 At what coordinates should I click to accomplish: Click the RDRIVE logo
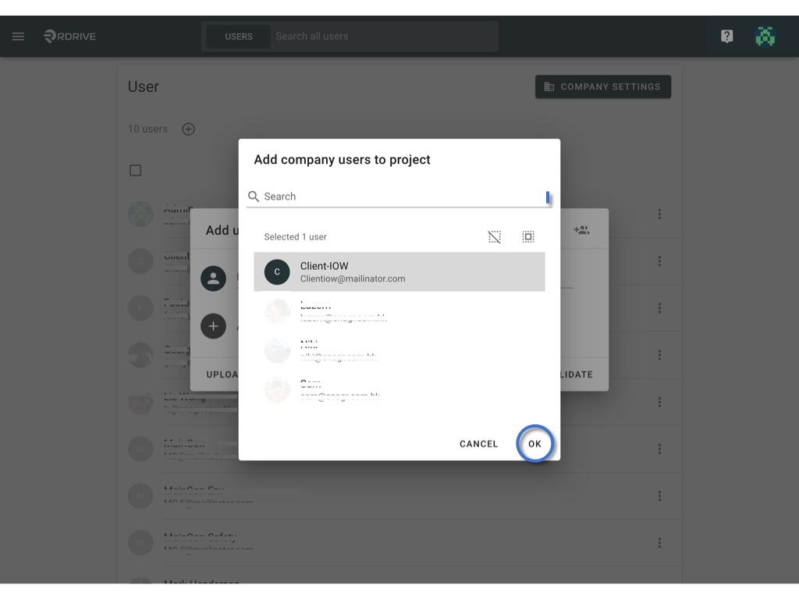pyautogui.click(x=69, y=36)
